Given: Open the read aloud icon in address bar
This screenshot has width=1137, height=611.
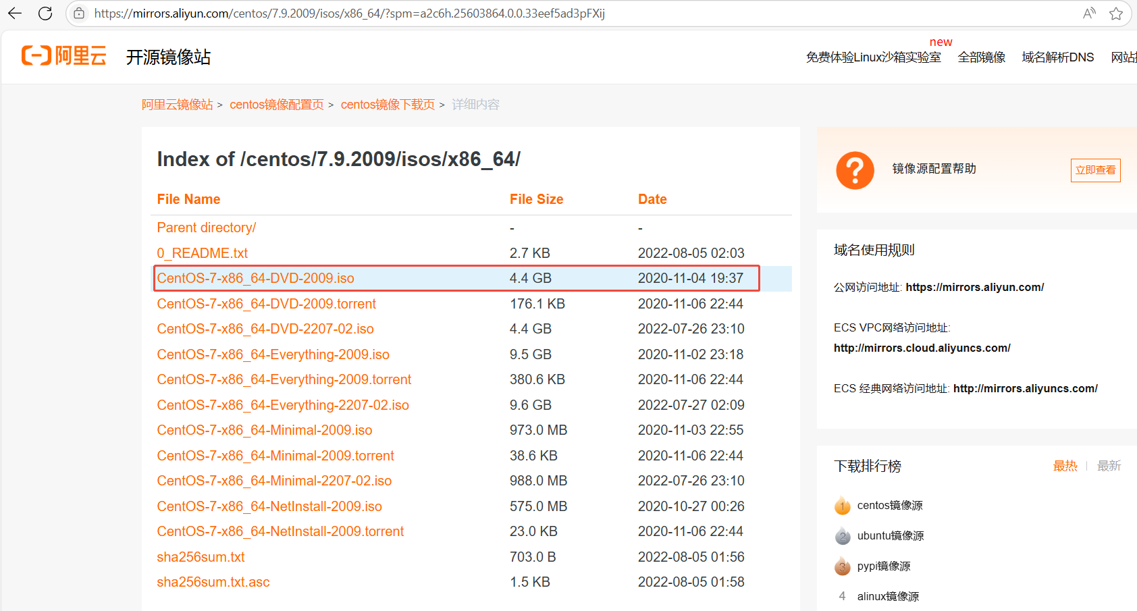Looking at the screenshot, I should [1089, 14].
